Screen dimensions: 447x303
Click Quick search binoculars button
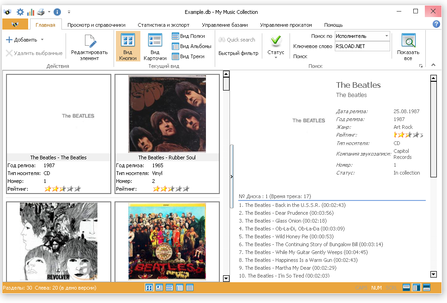click(x=236, y=40)
